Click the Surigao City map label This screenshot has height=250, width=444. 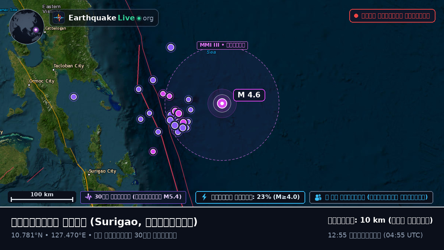coord(102,171)
